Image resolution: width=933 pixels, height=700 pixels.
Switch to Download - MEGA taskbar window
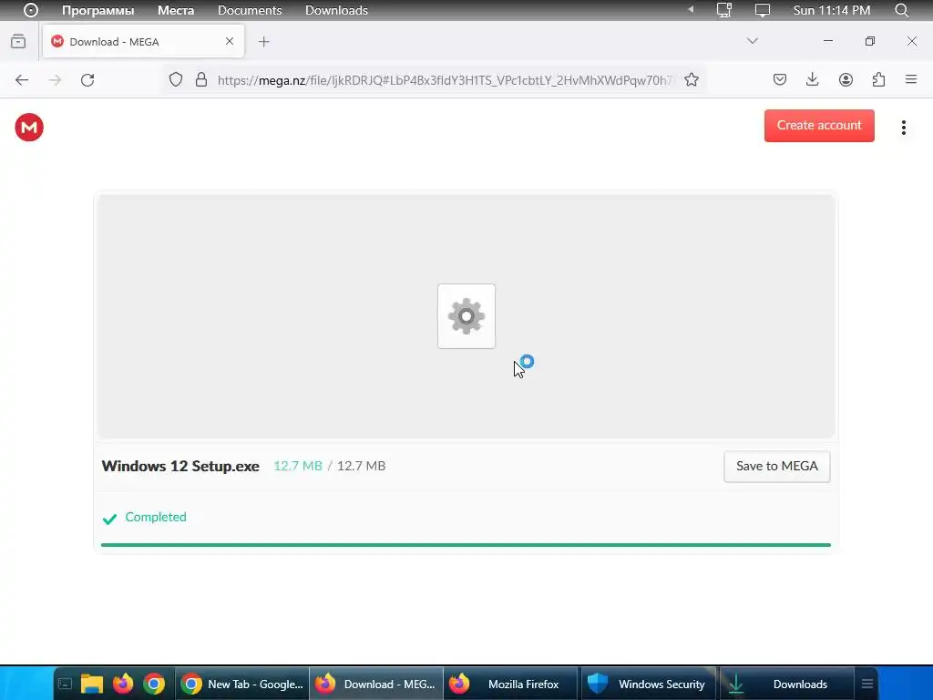click(x=376, y=684)
